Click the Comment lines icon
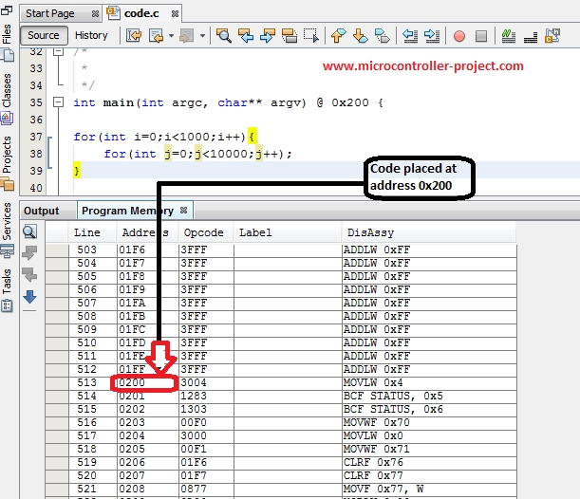This screenshot has width=580, height=499. [x=509, y=36]
